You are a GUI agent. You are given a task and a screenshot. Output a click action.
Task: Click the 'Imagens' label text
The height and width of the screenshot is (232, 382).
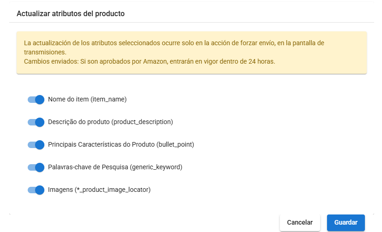pyautogui.click(x=61, y=190)
